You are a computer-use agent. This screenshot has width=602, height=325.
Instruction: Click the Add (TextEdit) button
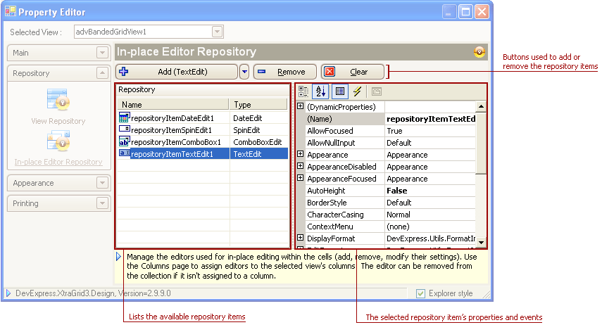pos(177,72)
